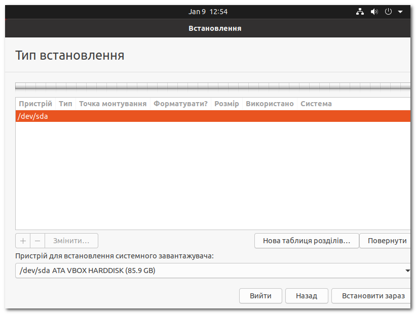The image size is (416, 314).
Task: Open the system menu chevron at top right
Action: [x=400, y=11]
